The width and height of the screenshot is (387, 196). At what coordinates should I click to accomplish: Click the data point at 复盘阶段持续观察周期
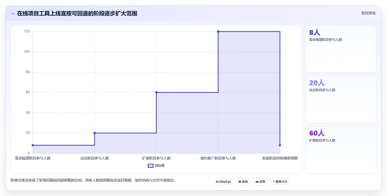280,145
